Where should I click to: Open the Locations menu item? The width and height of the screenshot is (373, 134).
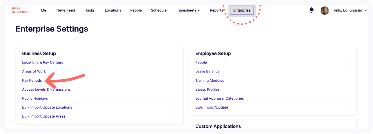coord(113,10)
